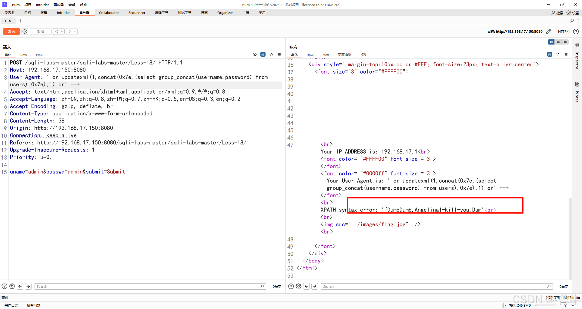Click the AI sparkle icon in status bar
The width and height of the screenshot is (582, 309).
pos(565,305)
